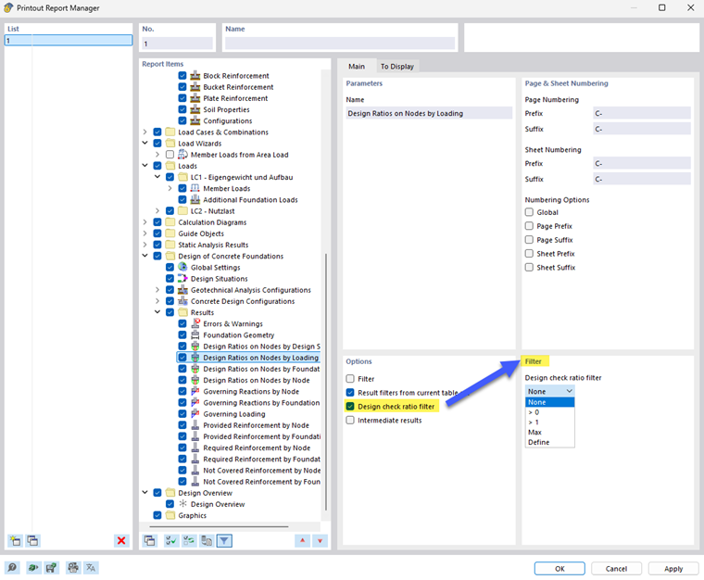Click the Governing Loading icon
704x580 pixels.
tap(195, 413)
